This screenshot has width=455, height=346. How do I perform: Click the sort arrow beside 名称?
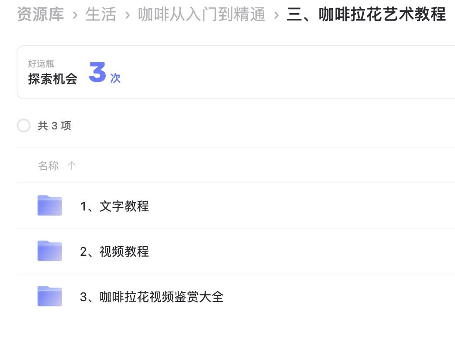point(72,166)
